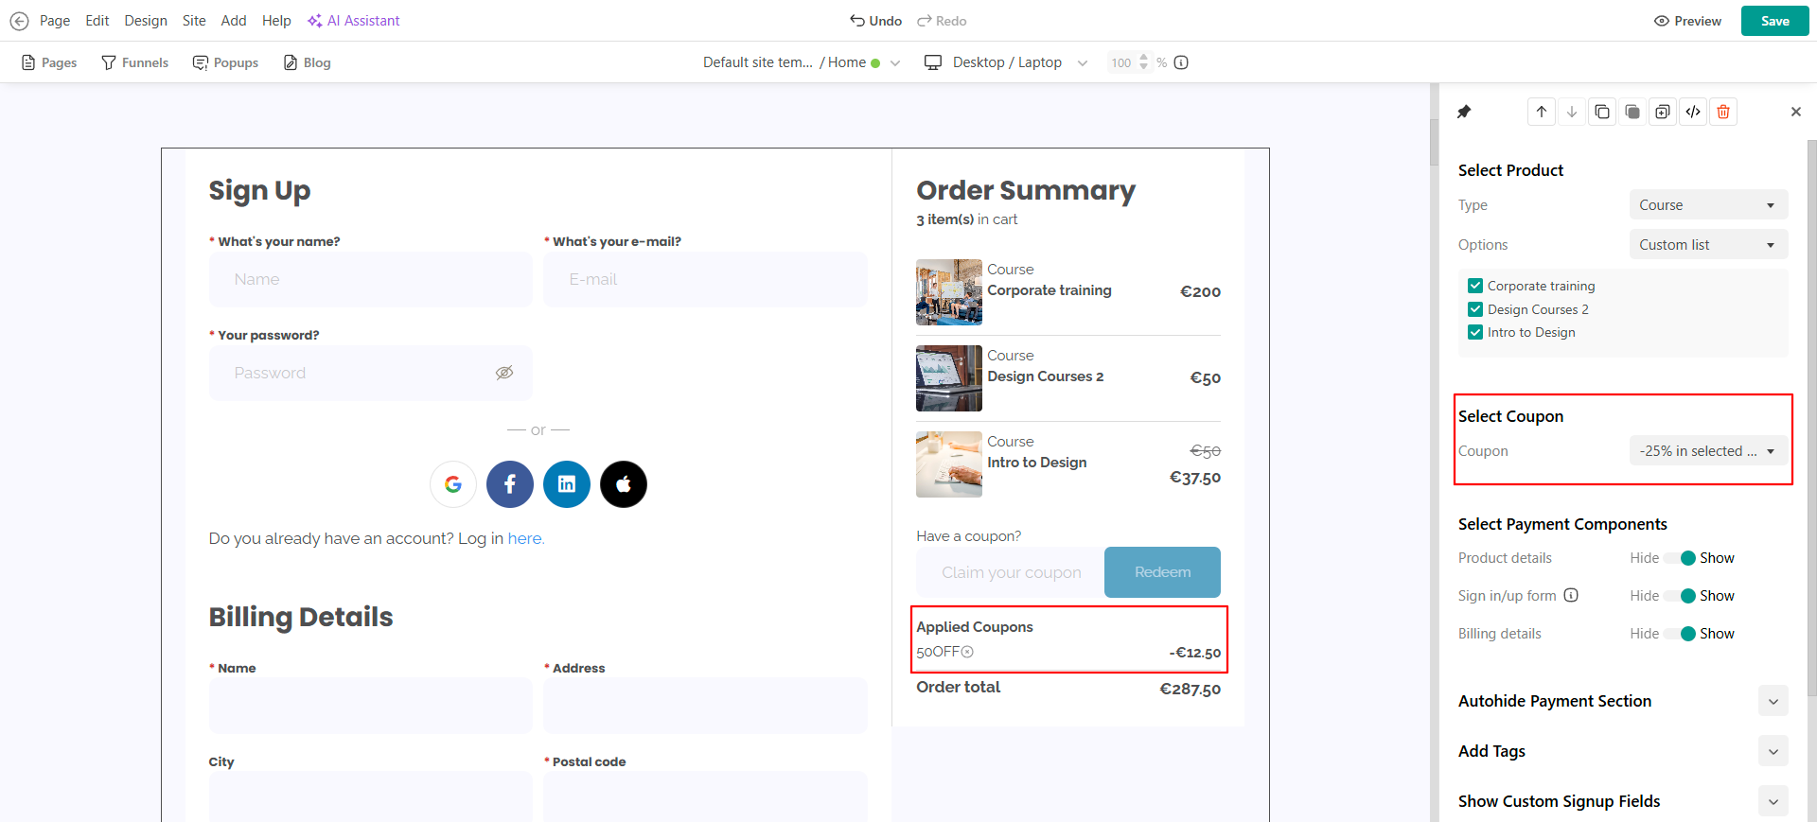Toggle Billing details Hide/Show switch
This screenshot has width=1817, height=822.
[1682, 634]
